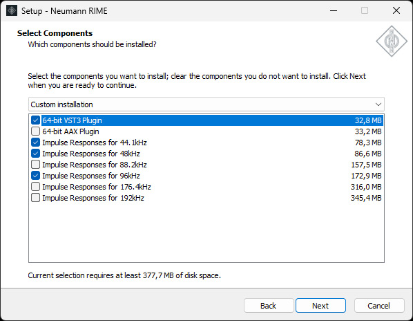Screen dimensions: 413x321
Task: Select the 64-bit AAX Plugin row label
Action: pos(70,131)
